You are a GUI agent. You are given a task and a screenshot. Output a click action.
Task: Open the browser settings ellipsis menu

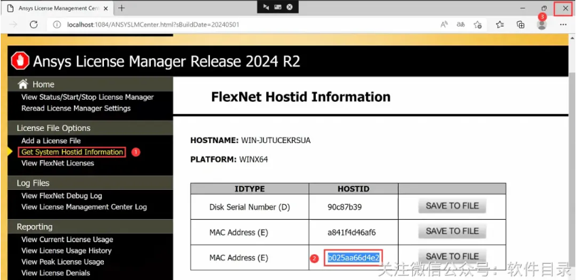tap(563, 24)
